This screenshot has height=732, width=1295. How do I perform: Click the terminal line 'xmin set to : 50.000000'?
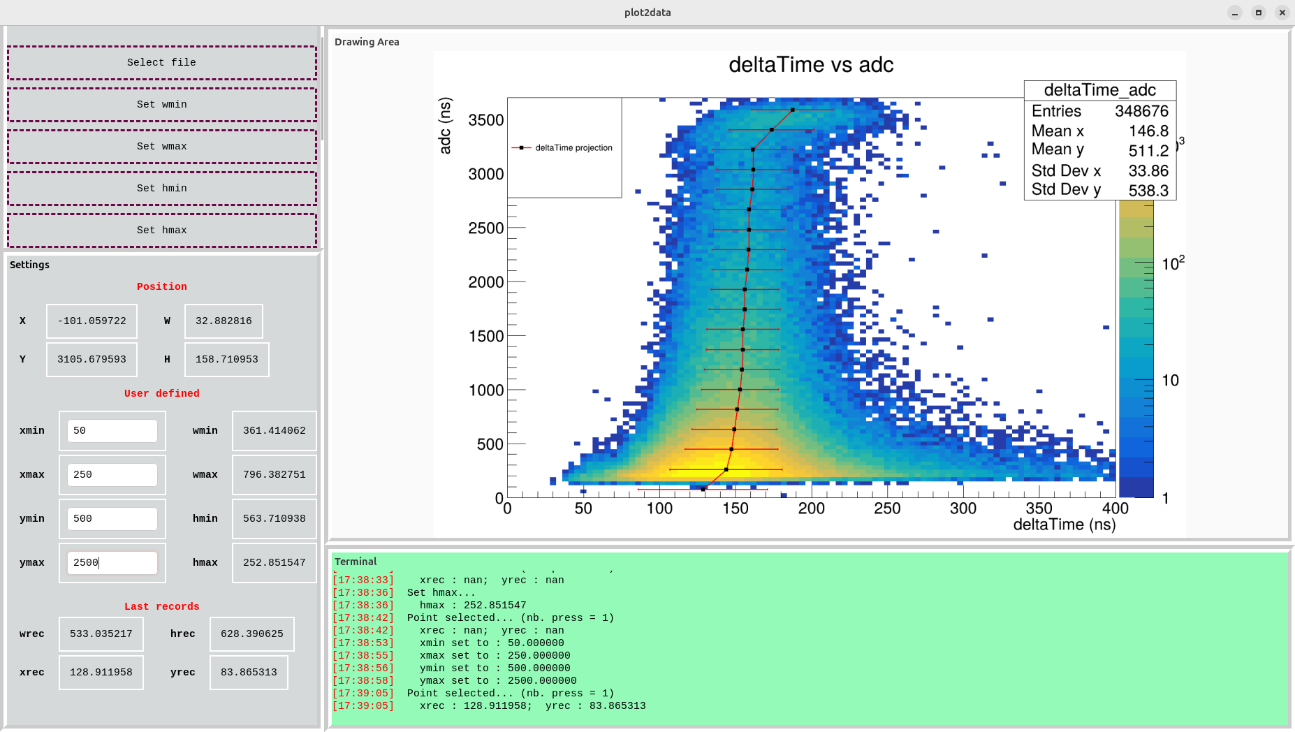tap(448, 643)
